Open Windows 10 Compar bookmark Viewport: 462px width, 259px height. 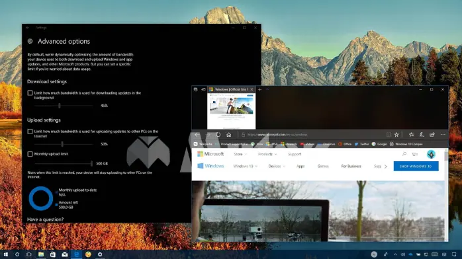[406, 144]
